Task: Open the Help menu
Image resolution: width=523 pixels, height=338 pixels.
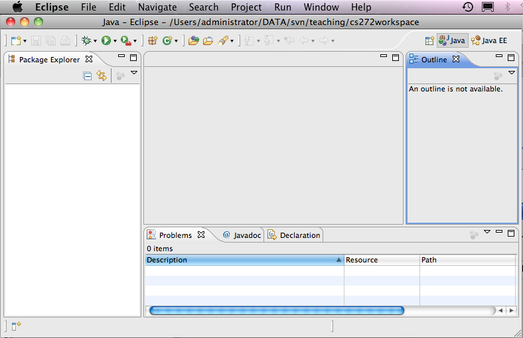Action: pyautogui.click(x=361, y=7)
